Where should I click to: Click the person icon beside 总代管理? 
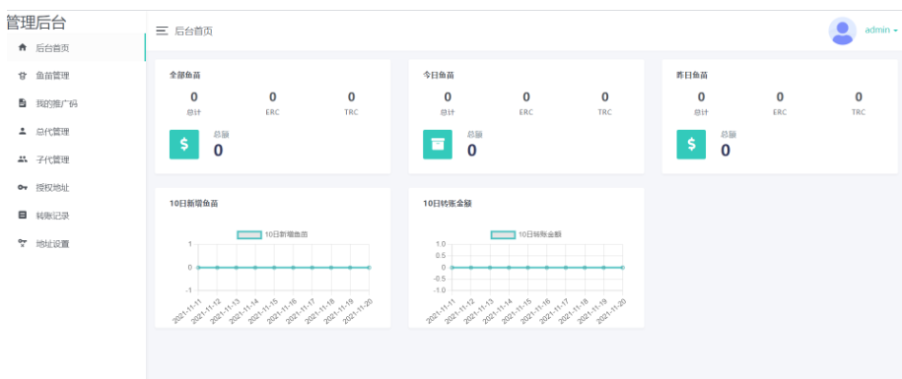[x=23, y=132]
